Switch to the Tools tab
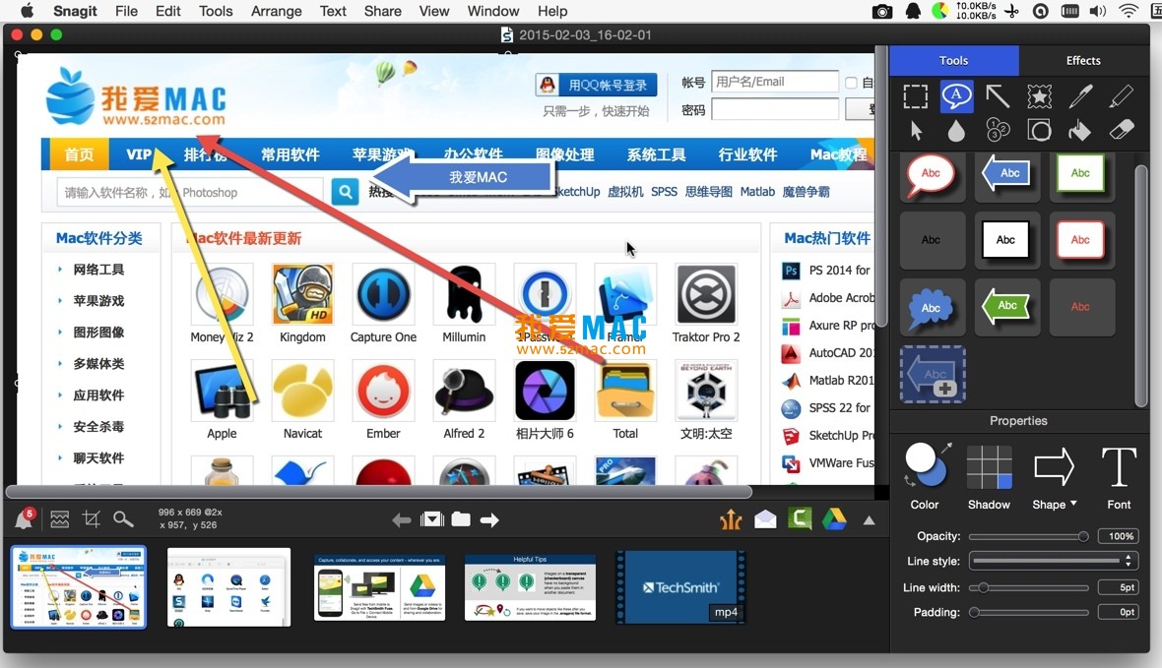Screen dimensions: 1162x668 [x=954, y=61]
